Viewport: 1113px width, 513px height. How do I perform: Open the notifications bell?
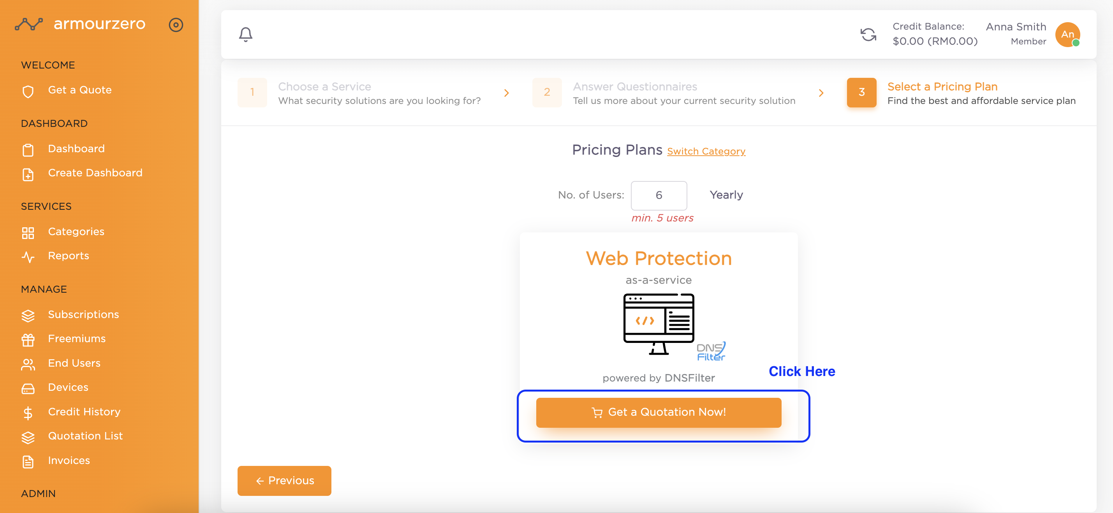[245, 34]
